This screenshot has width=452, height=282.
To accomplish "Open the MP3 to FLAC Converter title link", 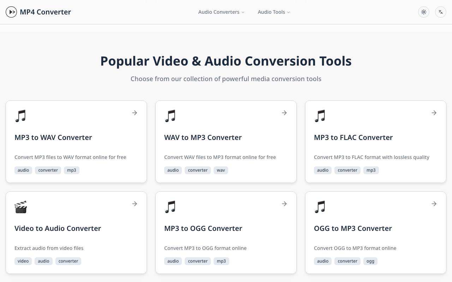I will tap(353, 137).
